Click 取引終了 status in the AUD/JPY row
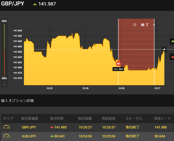The height and width of the screenshot is (141, 174). click(133, 136)
